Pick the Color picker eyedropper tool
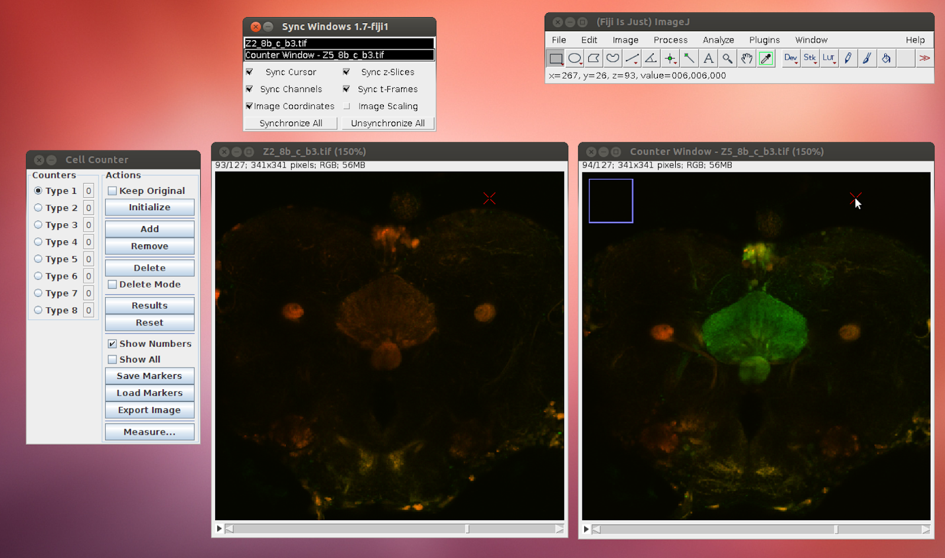The width and height of the screenshot is (945, 558). 765,58
